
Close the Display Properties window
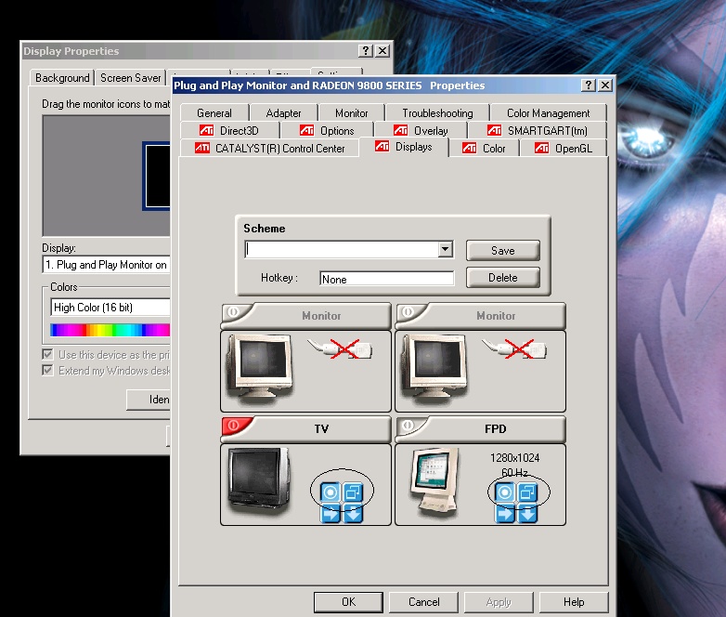382,50
